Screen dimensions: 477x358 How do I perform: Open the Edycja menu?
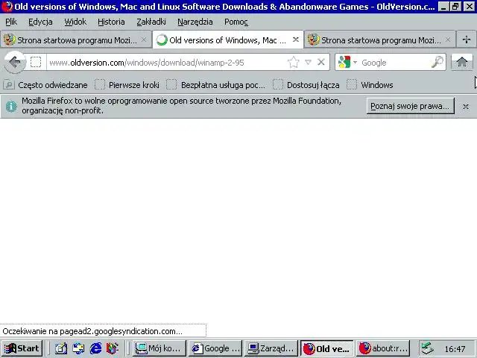pos(40,22)
